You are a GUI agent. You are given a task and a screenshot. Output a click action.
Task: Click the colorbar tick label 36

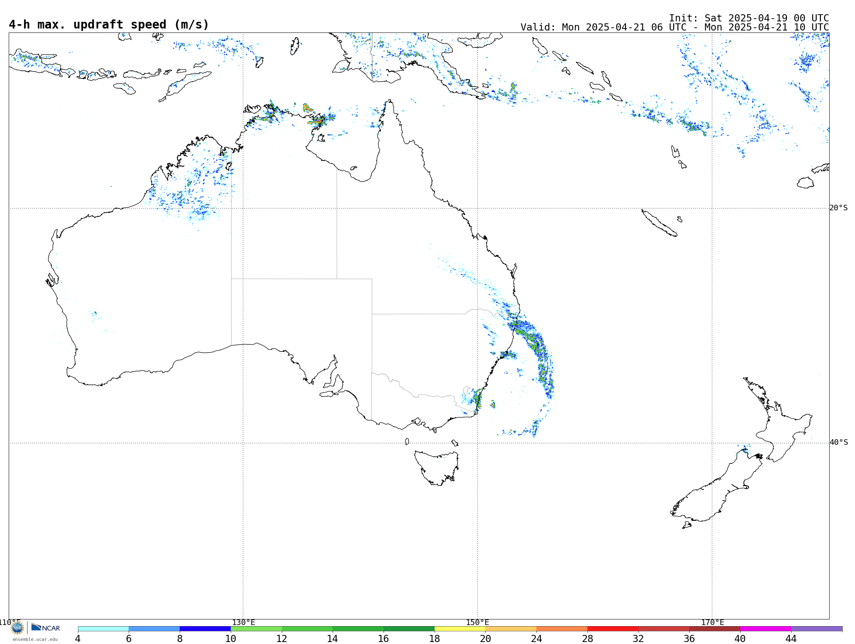690,639
